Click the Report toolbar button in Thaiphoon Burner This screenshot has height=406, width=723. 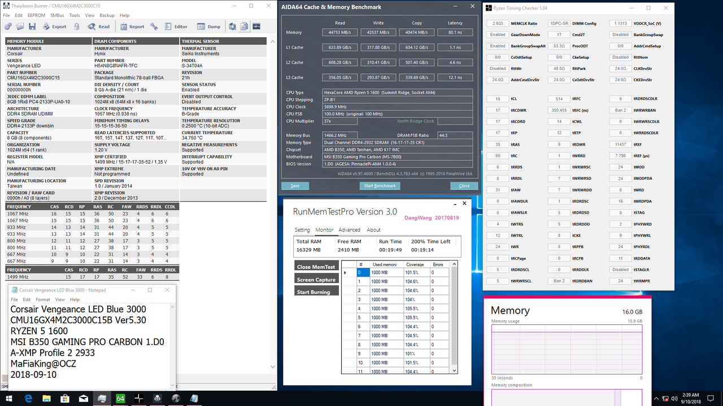click(132, 27)
